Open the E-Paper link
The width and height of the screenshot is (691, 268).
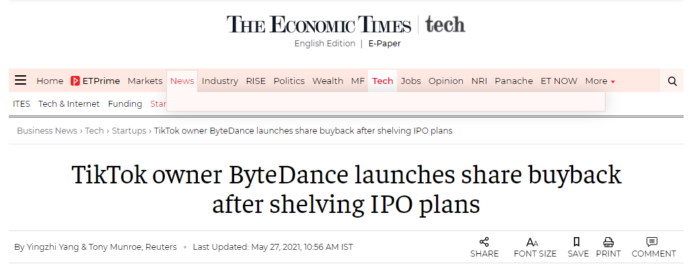tap(385, 44)
